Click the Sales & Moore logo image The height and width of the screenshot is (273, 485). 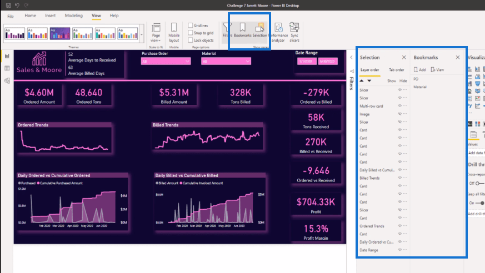(39, 63)
